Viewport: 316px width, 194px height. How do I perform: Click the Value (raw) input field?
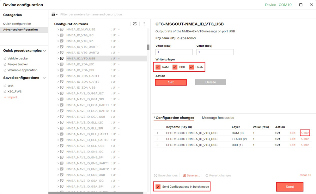coord(174,52)
